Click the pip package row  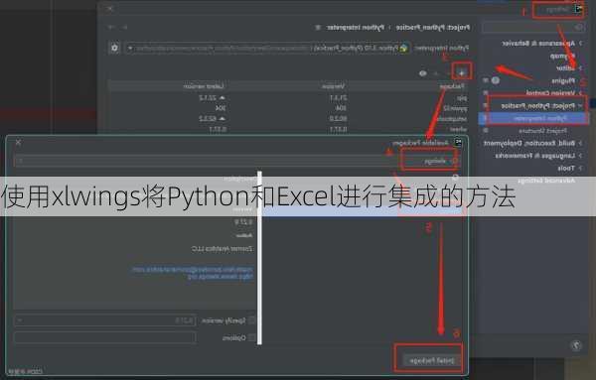(289, 98)
